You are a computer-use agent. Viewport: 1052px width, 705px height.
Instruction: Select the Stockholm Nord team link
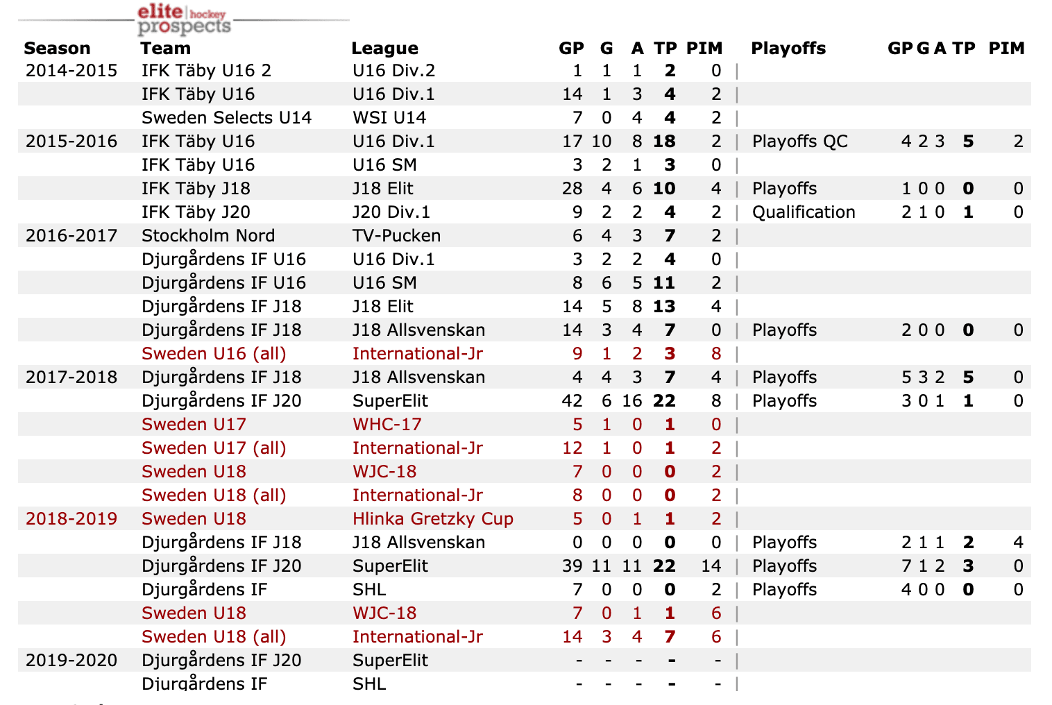coord(208,236)
